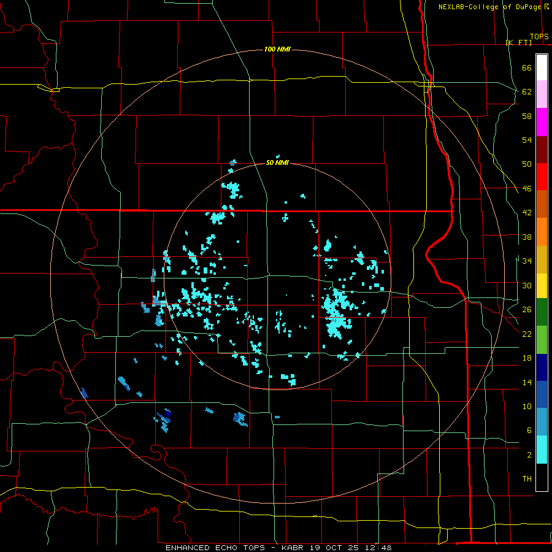
Task: Click the legend value 58
Action: click(527, 116)
